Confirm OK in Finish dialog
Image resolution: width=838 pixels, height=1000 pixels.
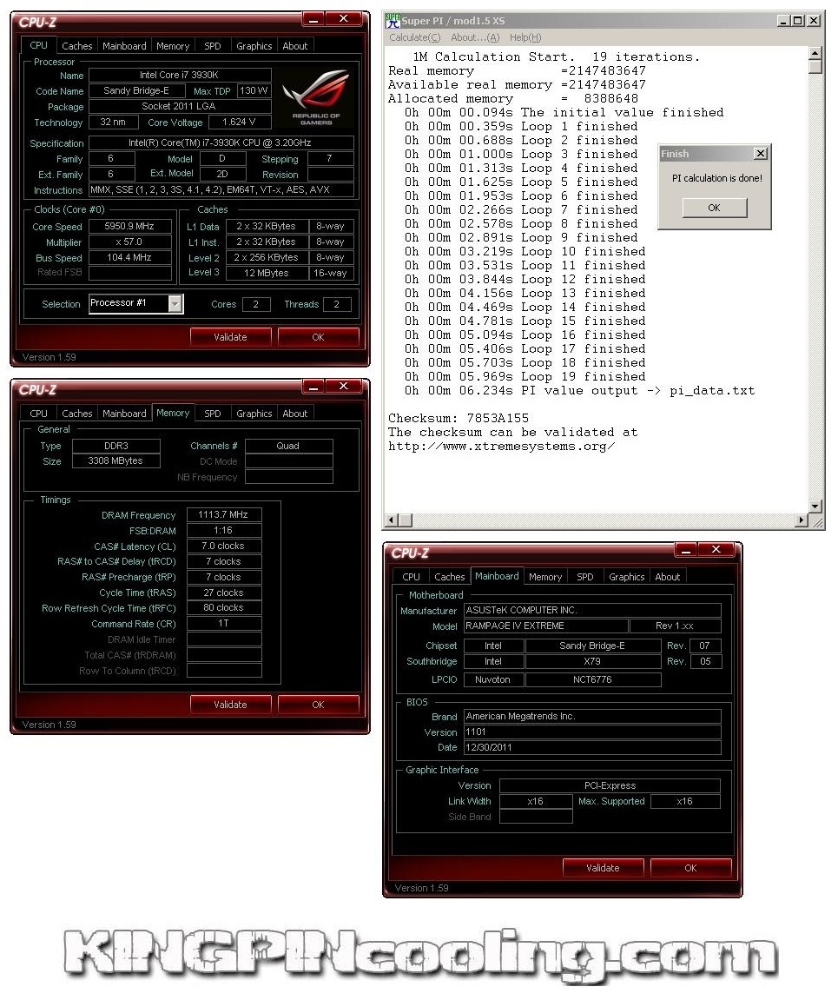coord(715,208)
